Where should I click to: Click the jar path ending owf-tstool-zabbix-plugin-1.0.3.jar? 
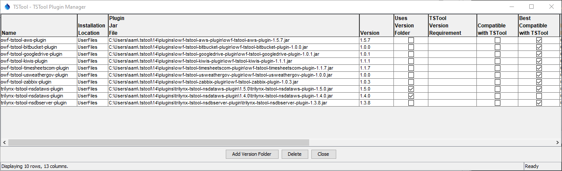pos(234,82)
